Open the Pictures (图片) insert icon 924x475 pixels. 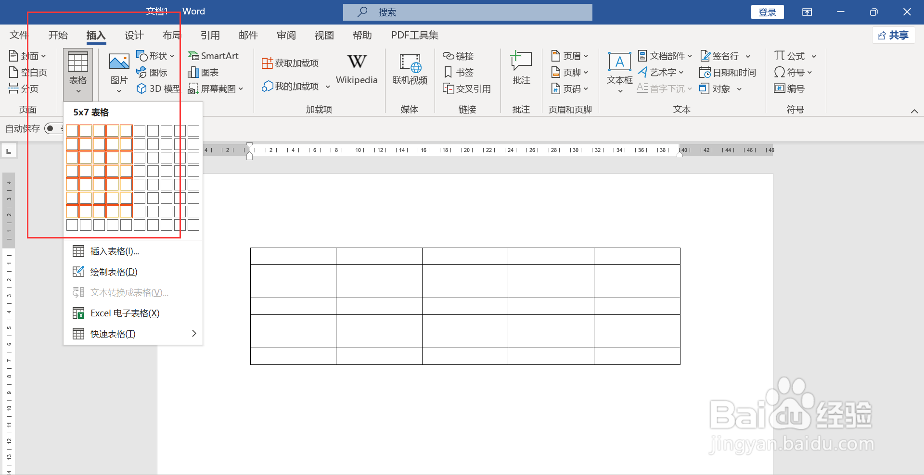(x=119, y=62)
